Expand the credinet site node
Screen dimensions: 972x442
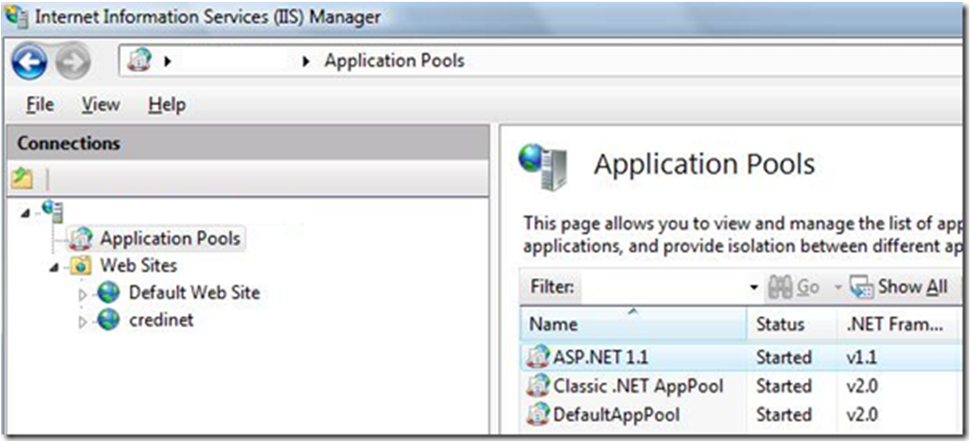pyautogui.click(x=83, y=322)
